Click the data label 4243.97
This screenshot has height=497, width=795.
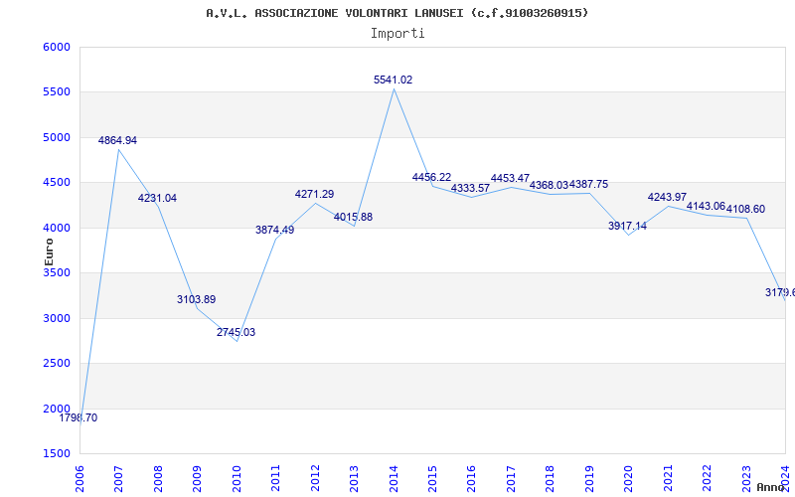tap(667, 197)
